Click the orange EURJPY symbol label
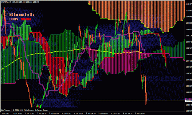The image size is (192, 115). click(x=14, y=19)
